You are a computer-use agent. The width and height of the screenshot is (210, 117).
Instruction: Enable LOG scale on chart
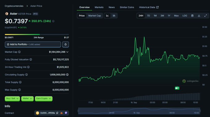[x=185, y=16]
